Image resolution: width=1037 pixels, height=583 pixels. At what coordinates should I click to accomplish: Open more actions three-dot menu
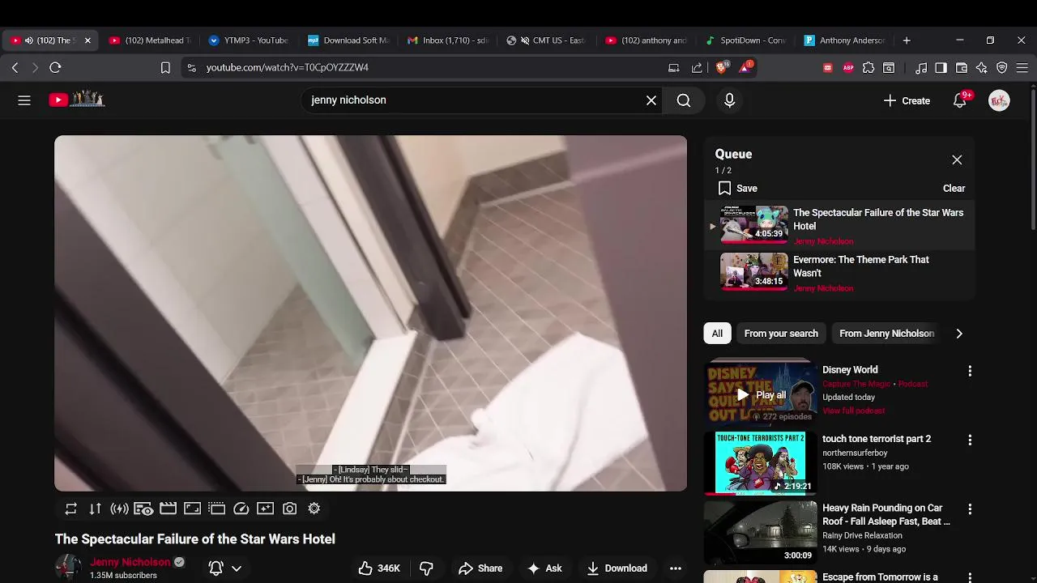coord(675,568)
